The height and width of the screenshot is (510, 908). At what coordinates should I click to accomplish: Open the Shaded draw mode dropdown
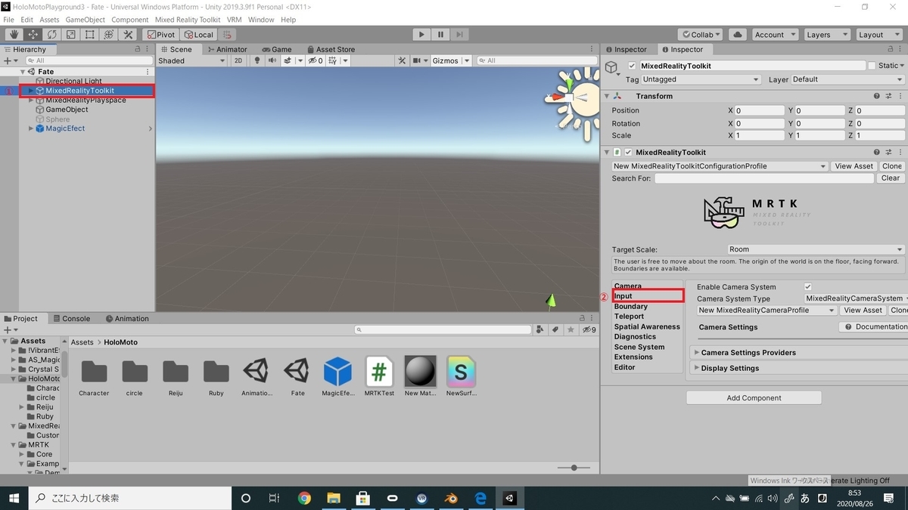(191, 60)
